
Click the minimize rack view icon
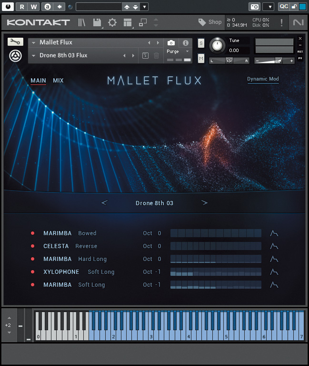point(143,22)
